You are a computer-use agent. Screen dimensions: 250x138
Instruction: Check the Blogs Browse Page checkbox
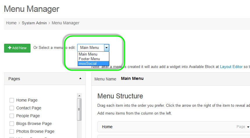(x=12, y=124)
